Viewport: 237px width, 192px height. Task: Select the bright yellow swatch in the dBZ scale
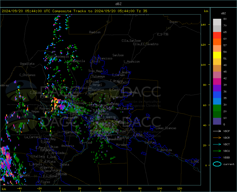217,55
